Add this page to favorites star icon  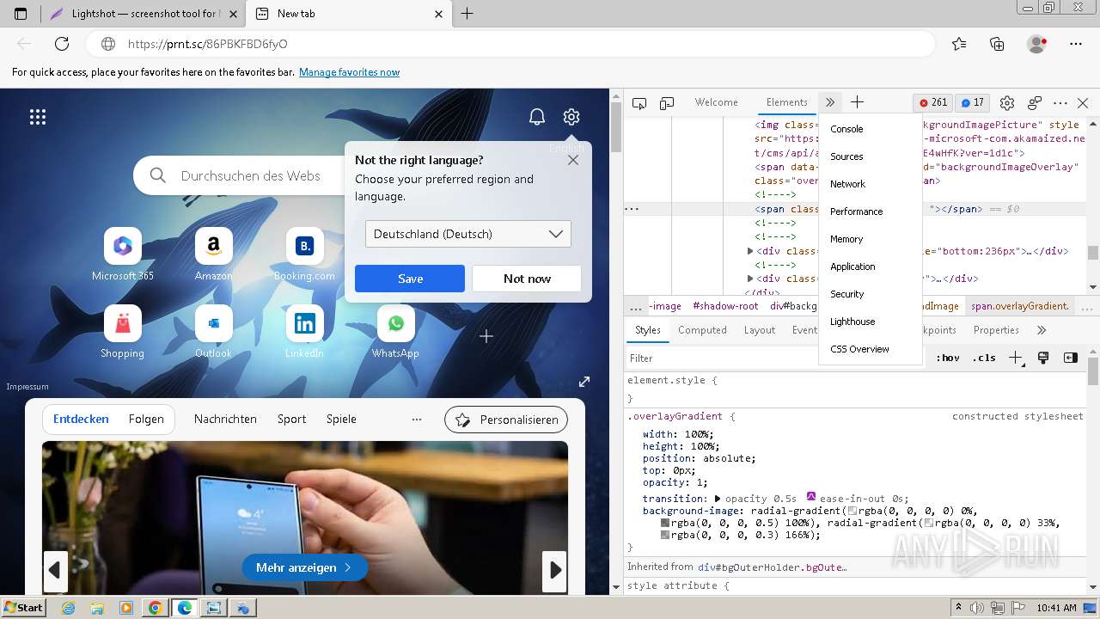(959, 44)
